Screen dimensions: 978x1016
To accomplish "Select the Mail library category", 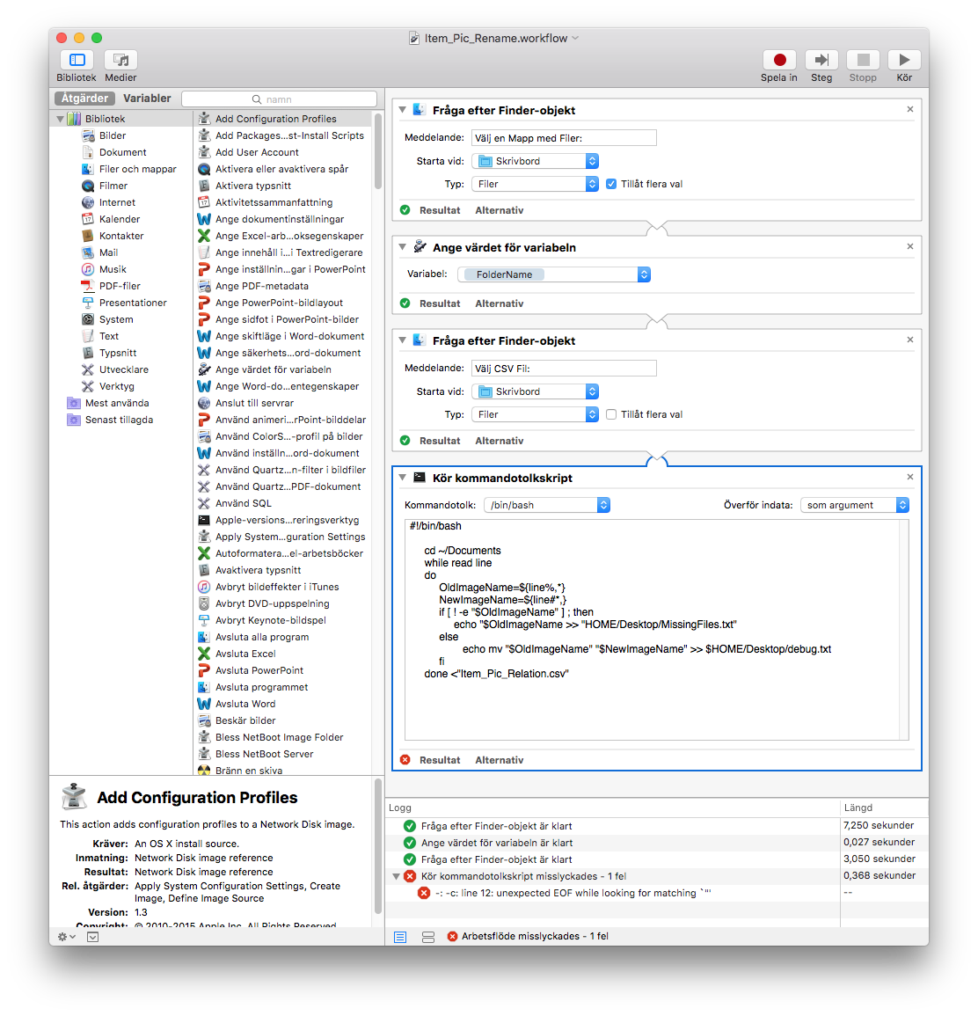I will click(x=108, y=252).
